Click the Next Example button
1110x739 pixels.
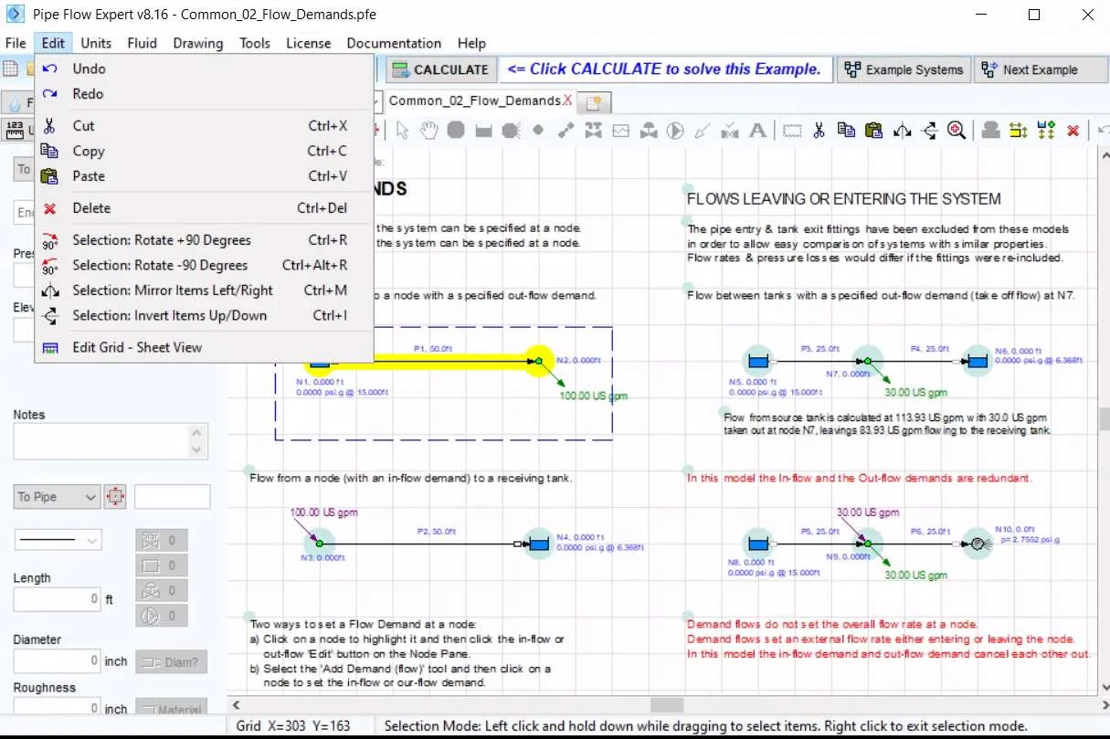click(x=1040, y=69)
